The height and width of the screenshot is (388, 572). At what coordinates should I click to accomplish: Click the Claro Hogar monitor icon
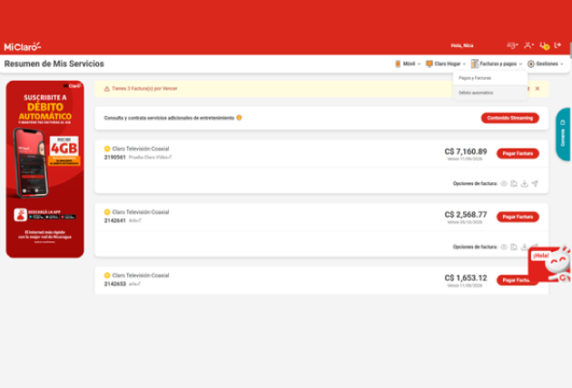click(x=429, y=63)
